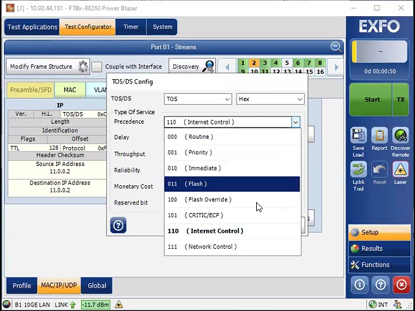Screen dimensions: 415x311
Task: Click the TX button
Action: pos(401,100)
